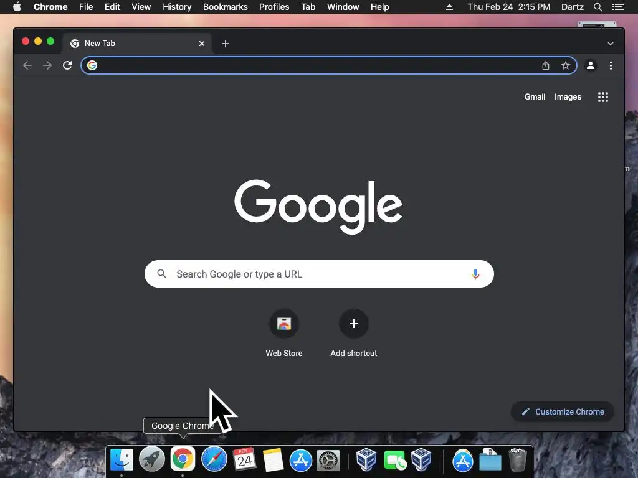Click the Google Chrome Dock icon
Viewport: 638px width, 478px height.
point(183,459)
